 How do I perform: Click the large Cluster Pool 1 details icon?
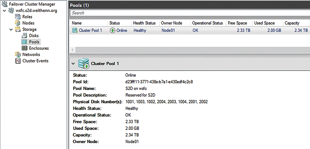click(x=84, y=63)
